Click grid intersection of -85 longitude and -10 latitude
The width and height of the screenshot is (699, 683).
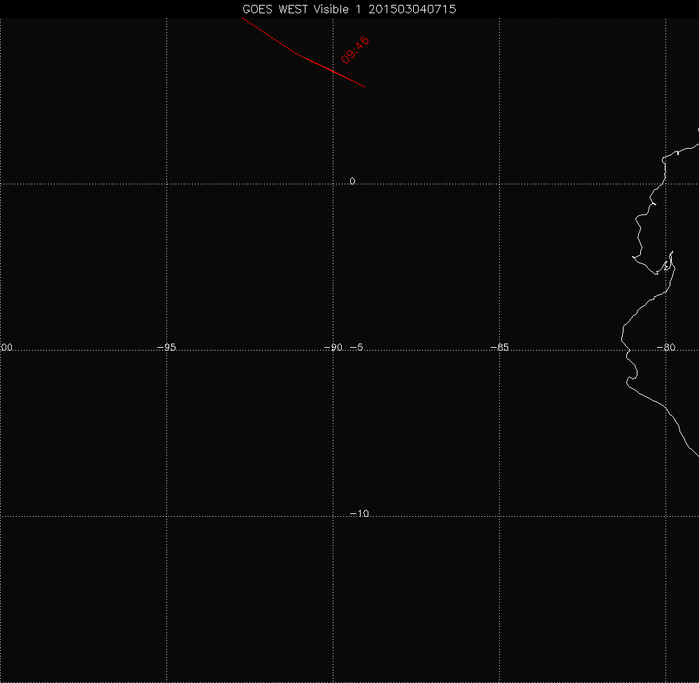point(500,517)
